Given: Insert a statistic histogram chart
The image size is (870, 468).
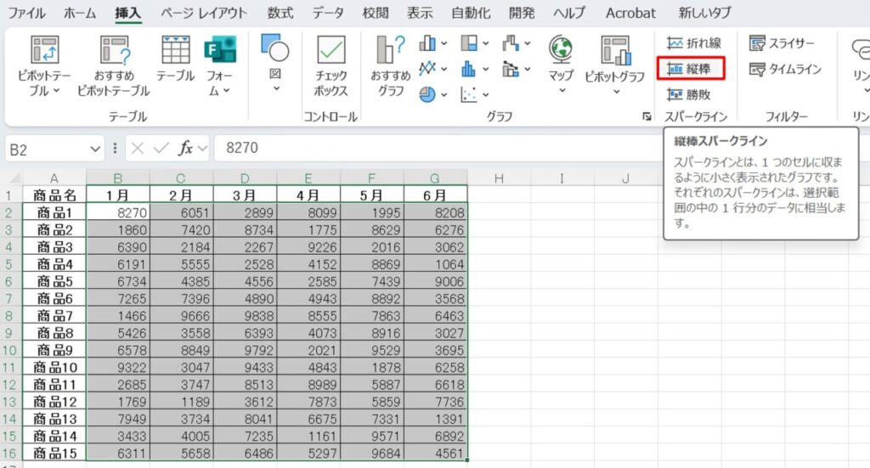Looking at the screenshot, I should tap(469, 69).
